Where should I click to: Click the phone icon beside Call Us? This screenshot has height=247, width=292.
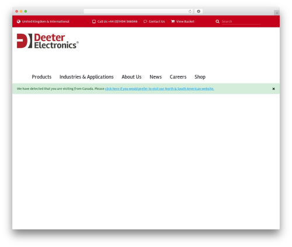point(94,22)
